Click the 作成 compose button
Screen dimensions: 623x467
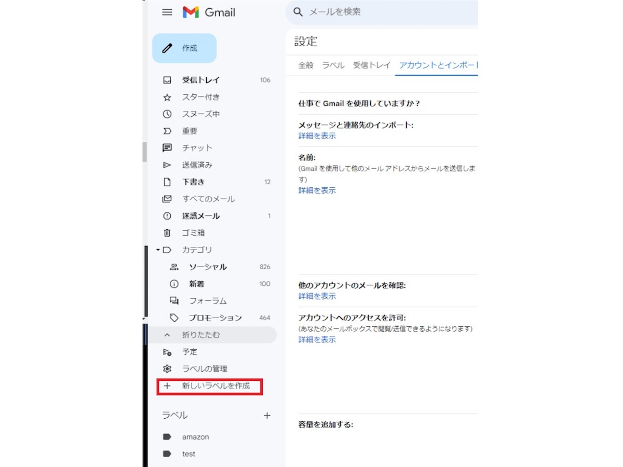tap(184, 48)
